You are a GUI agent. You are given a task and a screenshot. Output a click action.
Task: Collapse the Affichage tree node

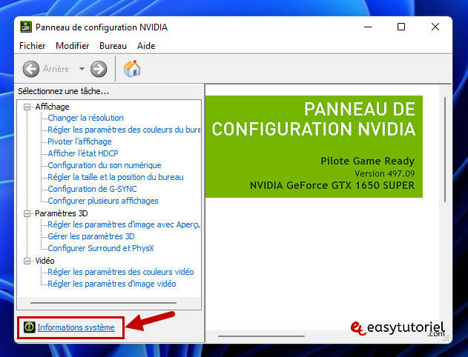pos(27,107)
